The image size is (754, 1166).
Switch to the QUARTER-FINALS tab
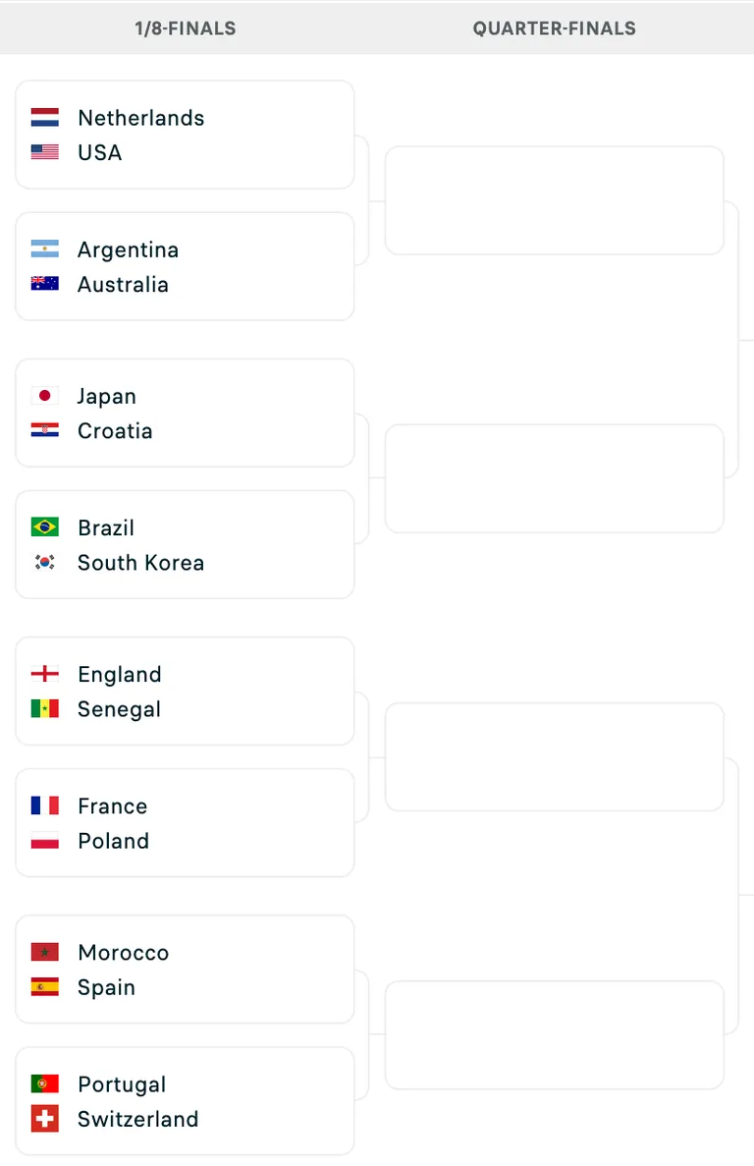pos(554,28)
